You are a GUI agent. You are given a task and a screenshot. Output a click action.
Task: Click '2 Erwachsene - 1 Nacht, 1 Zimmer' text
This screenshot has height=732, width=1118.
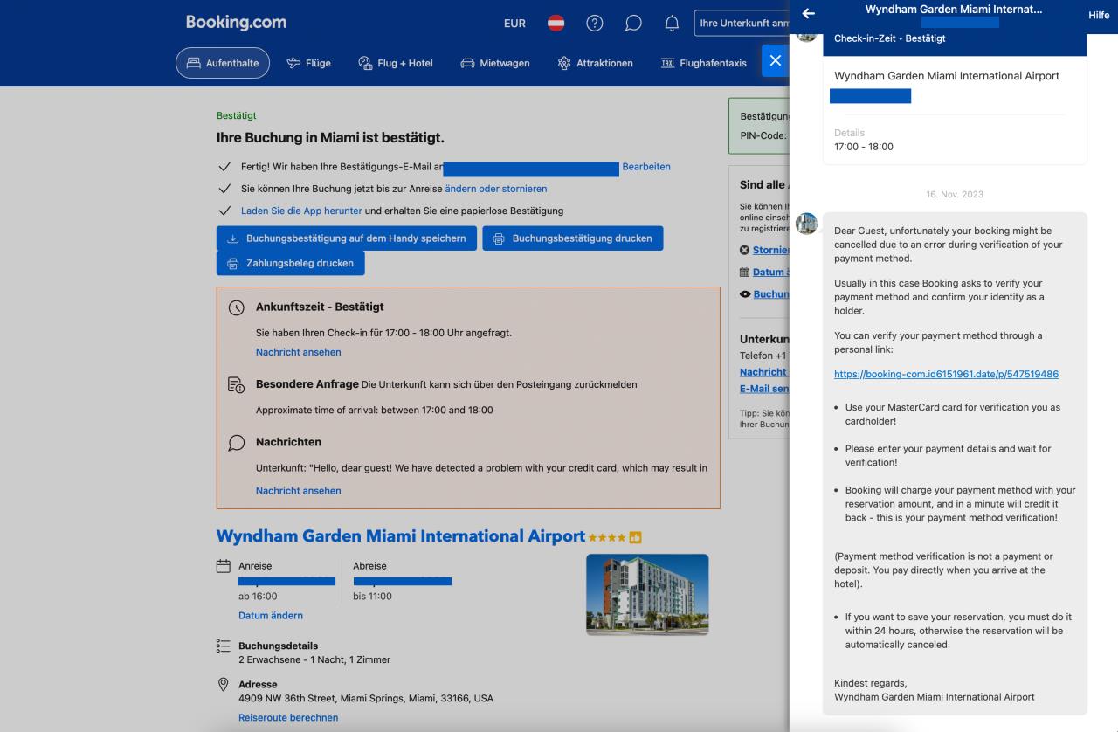coord(314,660)
